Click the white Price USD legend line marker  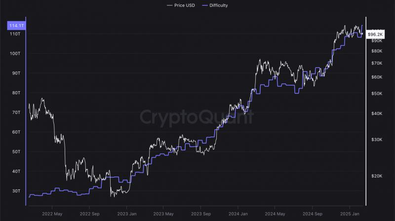coord(169,5)
